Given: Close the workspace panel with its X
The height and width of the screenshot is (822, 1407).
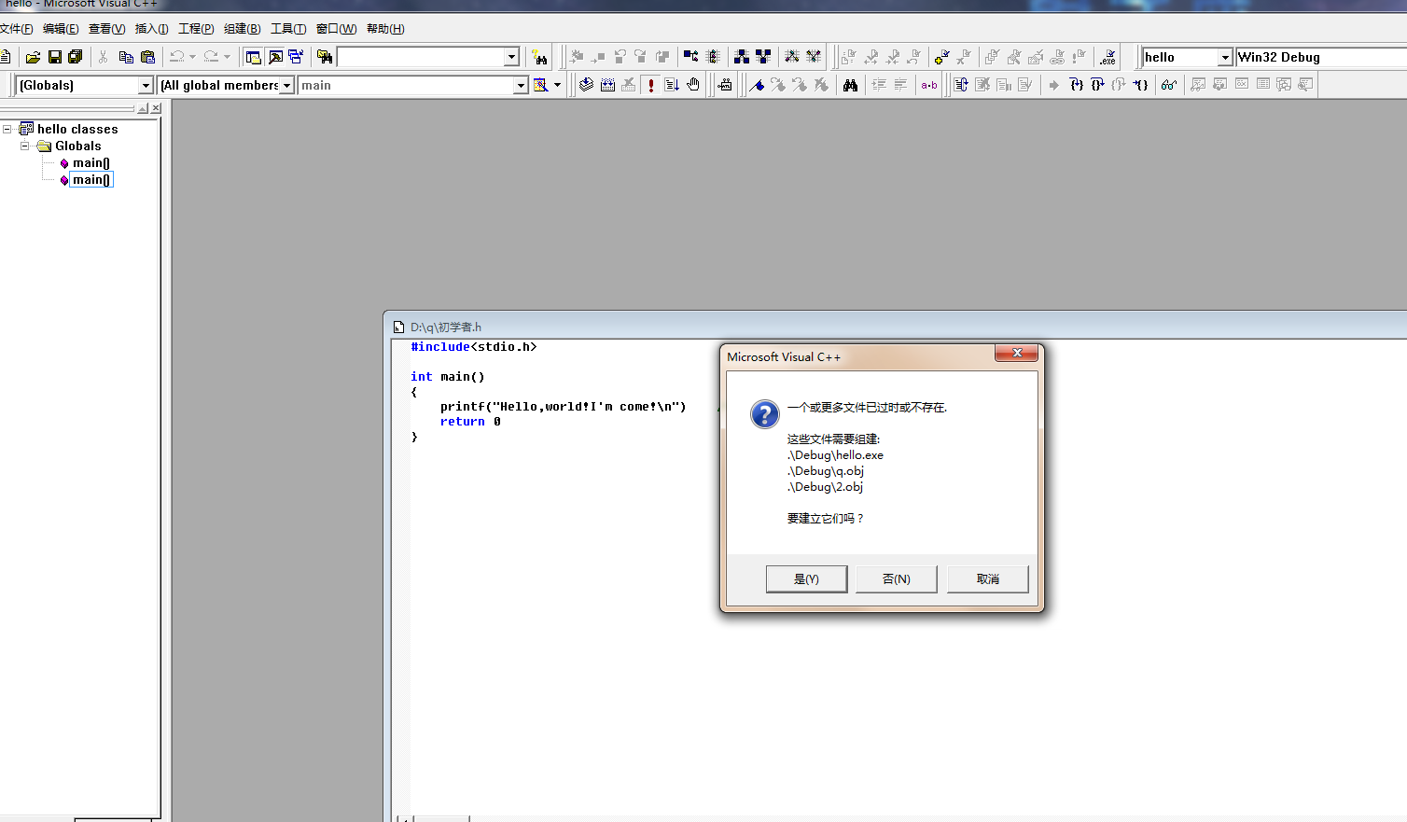Looking at the screenshot, I should 156,108.
